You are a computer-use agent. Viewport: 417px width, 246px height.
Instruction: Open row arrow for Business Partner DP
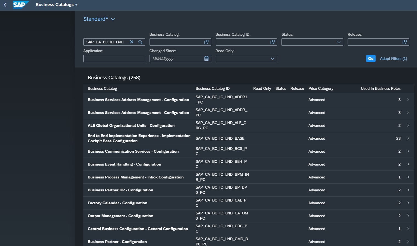tap(408, 190)
